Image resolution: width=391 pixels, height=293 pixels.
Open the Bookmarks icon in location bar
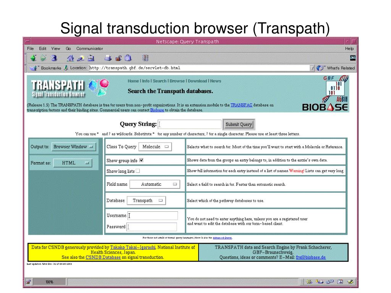[34, 68]
